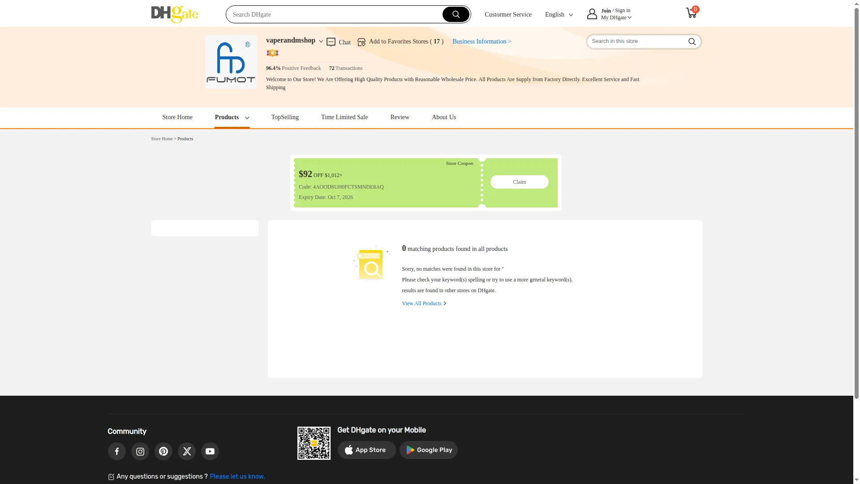The height and width of the screenshot is (484, 860).
Task: Click the store medal badge icon
Action: click(x=272, y=53)
